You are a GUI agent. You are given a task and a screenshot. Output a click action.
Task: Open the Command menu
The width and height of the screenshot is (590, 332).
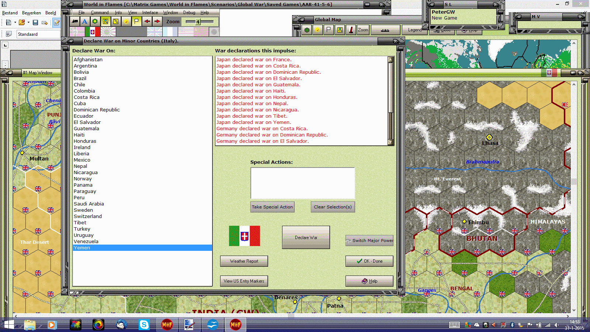click(x=100, y=13)
